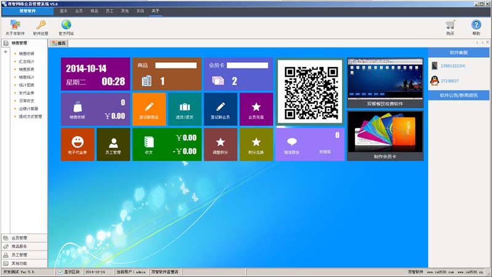The image size is (492, 277).
Task: Open the 双智餐饮收费软件 thumbnail
Action: pyautogui.click(x=385, y=83)
